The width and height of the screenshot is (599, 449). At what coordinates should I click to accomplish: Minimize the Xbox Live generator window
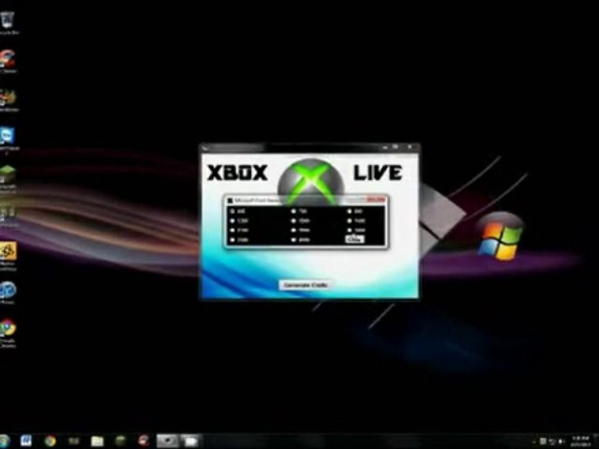click(385, 147)
